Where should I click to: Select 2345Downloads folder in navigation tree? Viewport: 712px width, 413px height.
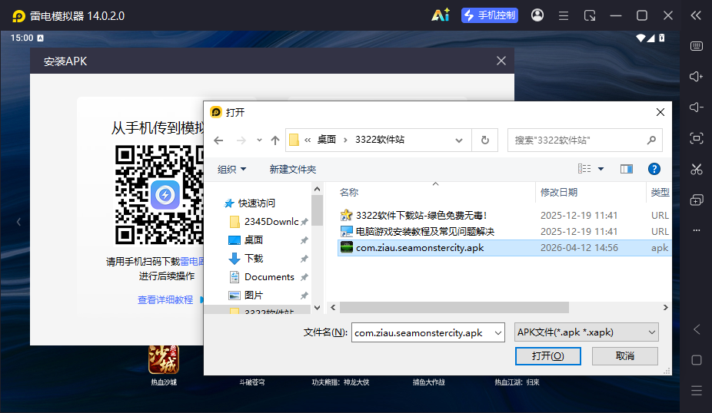tap(265, 222)
